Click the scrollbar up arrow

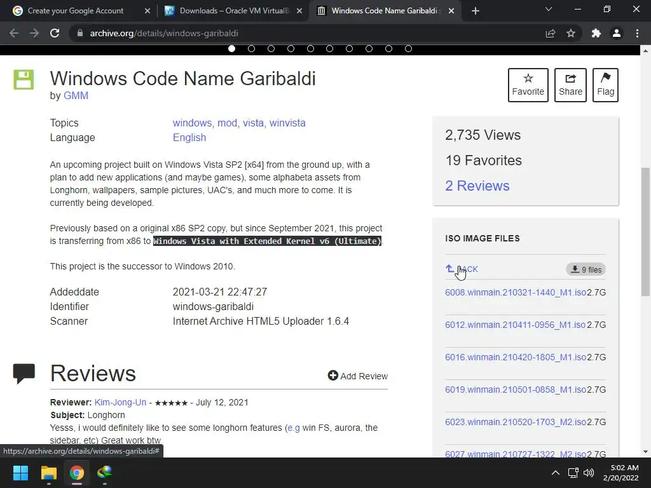tap(645, 51)
